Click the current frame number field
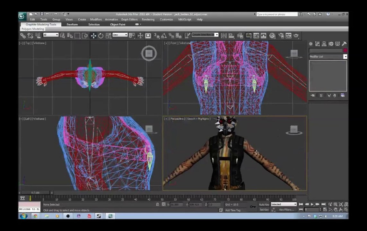This screenshot has height=231, width=367. pyautogui.click(x=311, y=210)
